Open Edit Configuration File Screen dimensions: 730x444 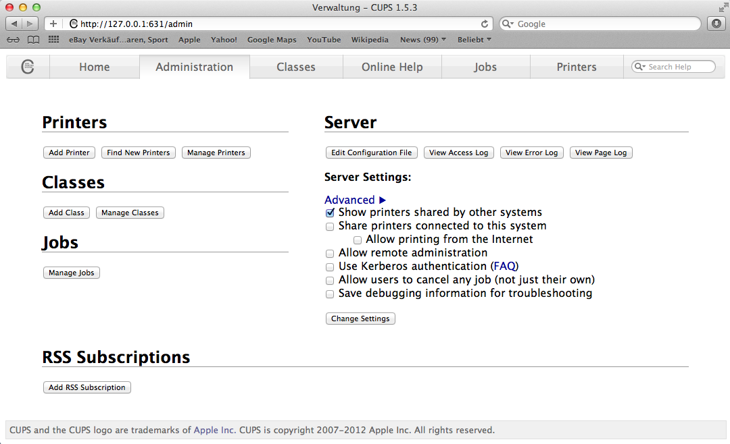(x=372, y=152)
